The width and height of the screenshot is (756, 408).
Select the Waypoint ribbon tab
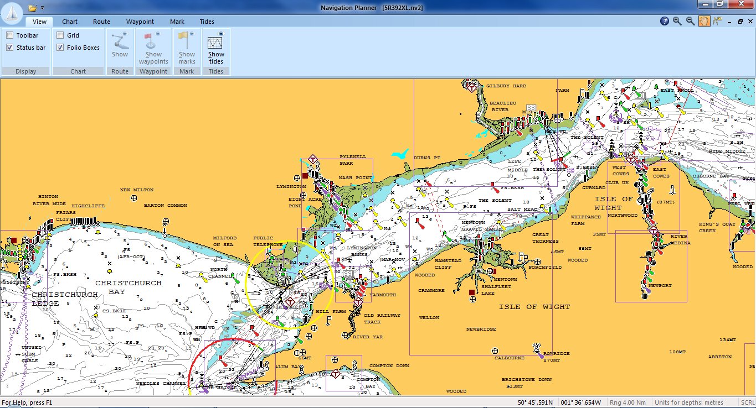(140, 22)
